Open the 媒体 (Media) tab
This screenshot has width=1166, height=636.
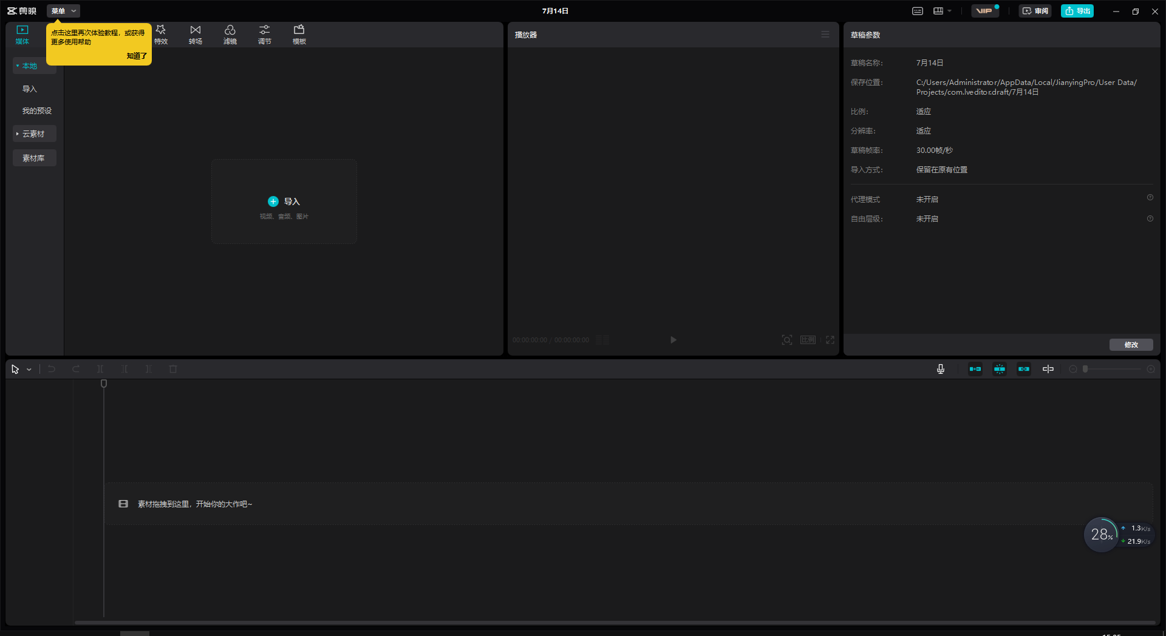click(x=22, y=35)
